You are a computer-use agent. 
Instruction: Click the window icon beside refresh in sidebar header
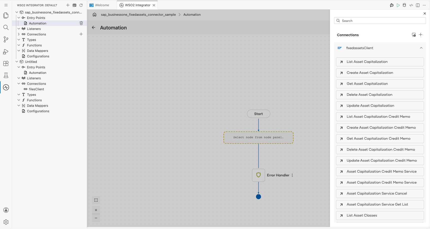coord(74,5)
